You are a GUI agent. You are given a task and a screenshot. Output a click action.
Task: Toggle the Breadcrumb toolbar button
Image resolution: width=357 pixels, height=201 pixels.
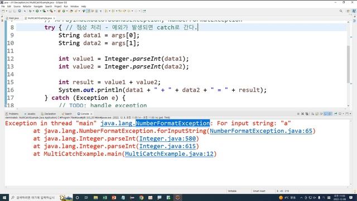(x=84, y=11)
